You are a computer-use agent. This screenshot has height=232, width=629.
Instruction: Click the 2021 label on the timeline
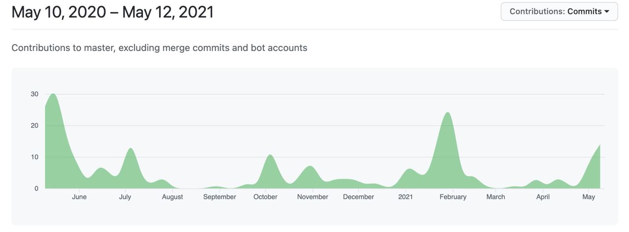[405, 197]
